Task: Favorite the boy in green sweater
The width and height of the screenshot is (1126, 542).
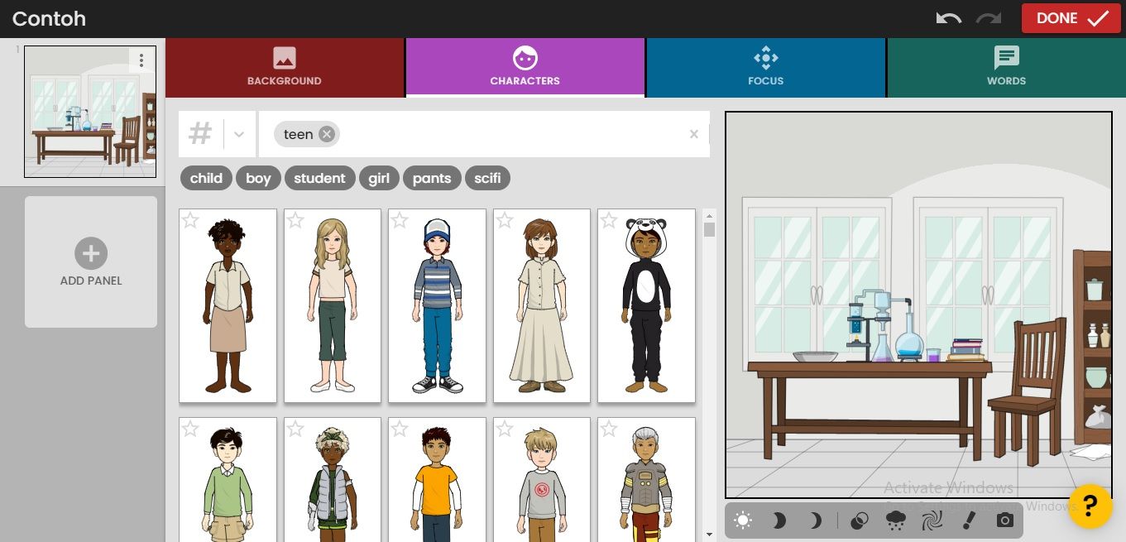Action: (190, 429)
